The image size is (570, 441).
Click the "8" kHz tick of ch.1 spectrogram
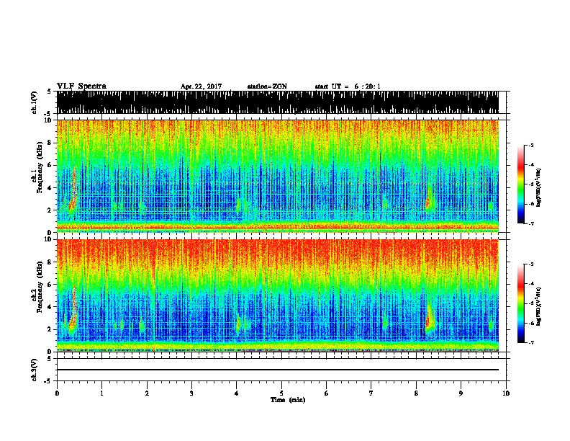click(50, 143)
